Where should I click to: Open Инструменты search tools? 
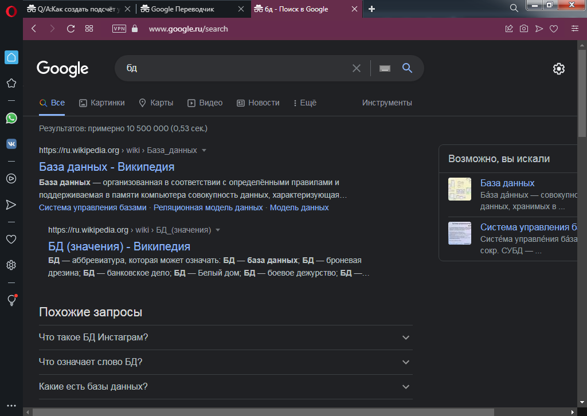coord(387,103)
